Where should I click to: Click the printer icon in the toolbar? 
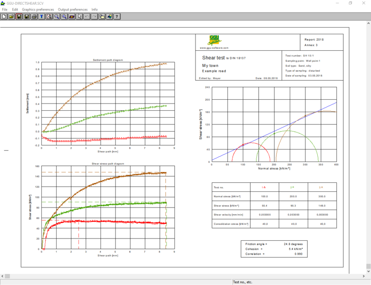(34, 17)
